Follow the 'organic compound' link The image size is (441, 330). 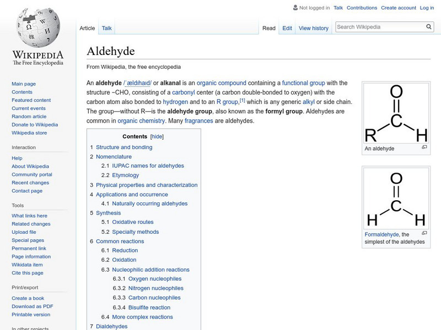pyautogui.click(x=222, y=83)
